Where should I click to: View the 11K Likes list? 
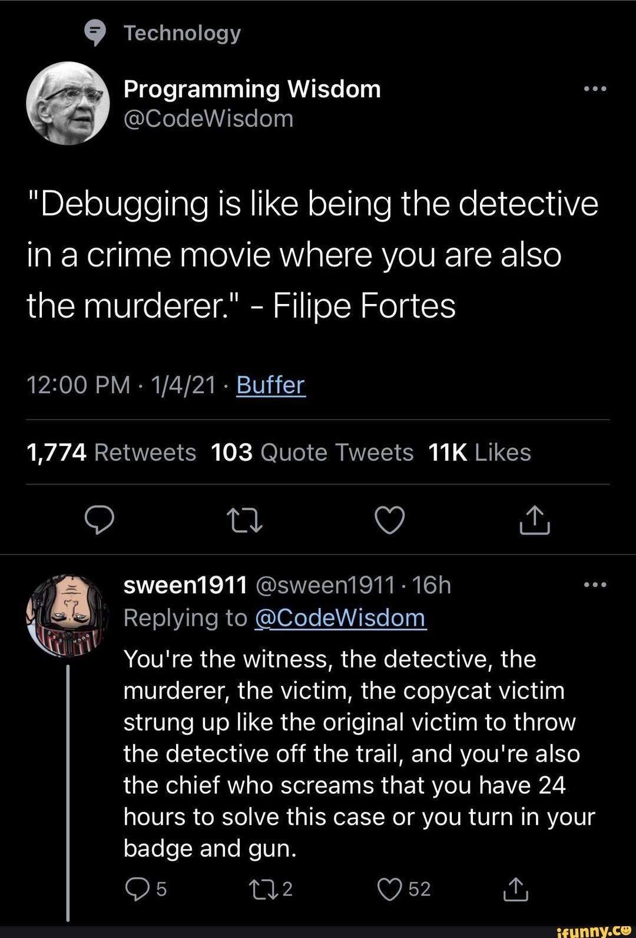click(x=479, y=453)
